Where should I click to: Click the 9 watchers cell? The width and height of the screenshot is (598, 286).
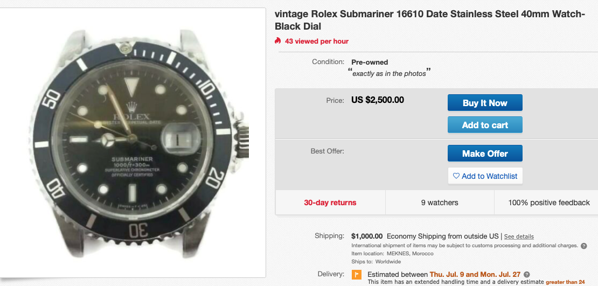pyautogui.click(x=440, y=203)
